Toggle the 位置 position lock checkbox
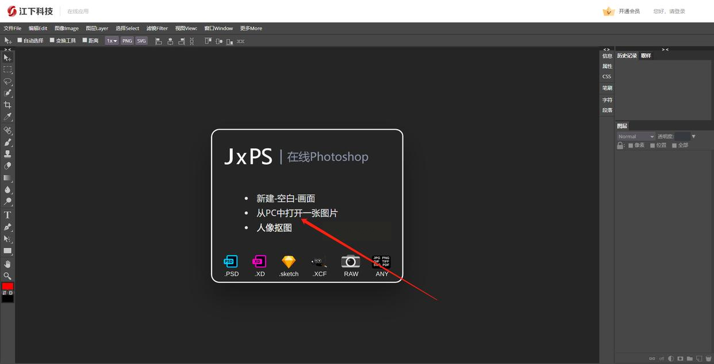 [x=652, y=145]
